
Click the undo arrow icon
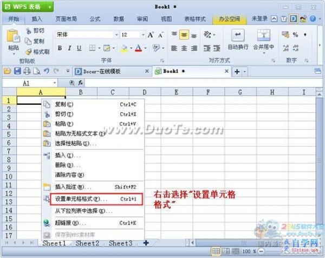click(x=47, y=71)
